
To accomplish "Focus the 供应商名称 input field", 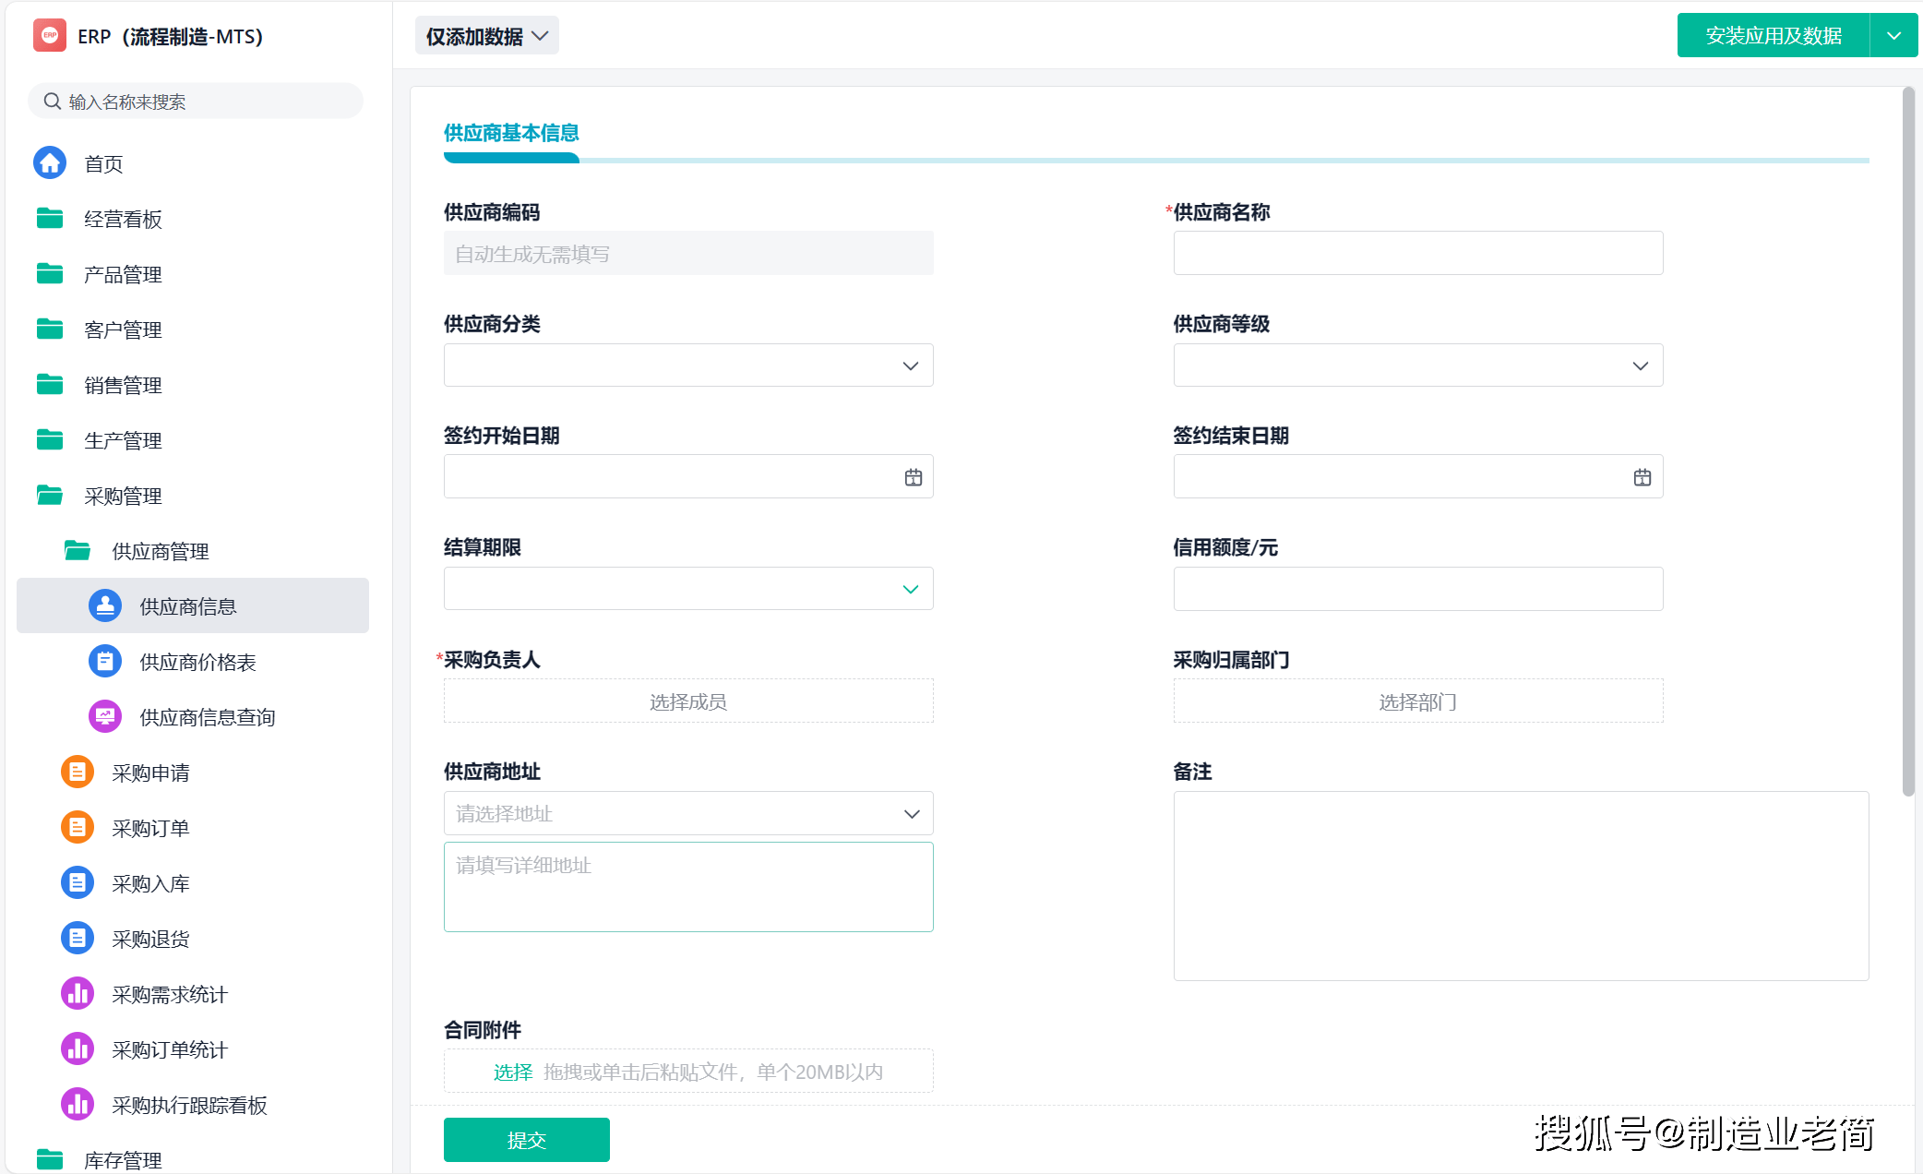I will [x=1418, y=253].
